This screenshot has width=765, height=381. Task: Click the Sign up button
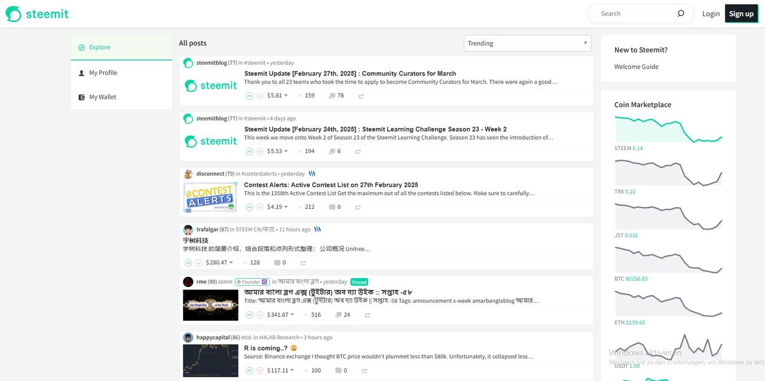point(741,13)
